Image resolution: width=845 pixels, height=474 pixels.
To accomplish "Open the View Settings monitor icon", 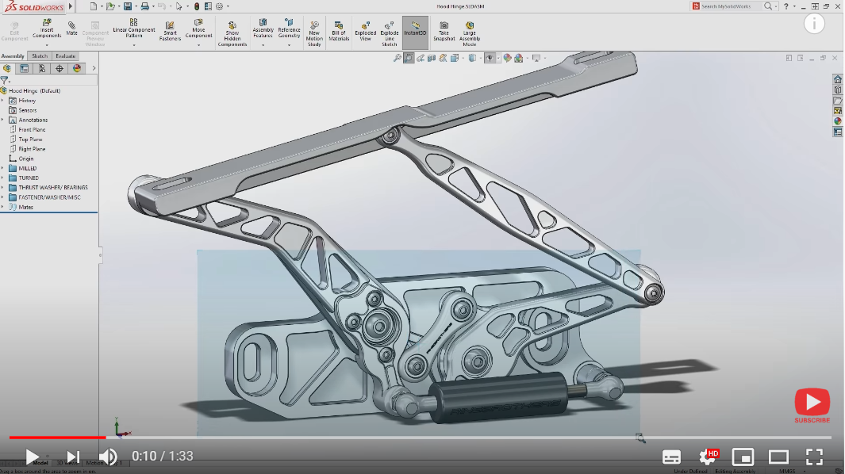I will [x=536, y=58].
